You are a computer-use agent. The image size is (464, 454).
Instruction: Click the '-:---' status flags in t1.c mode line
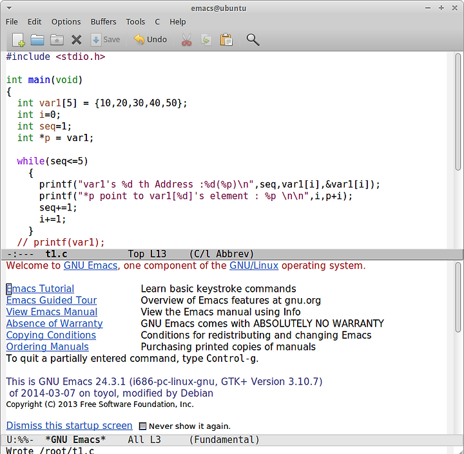click(x=20, y=254)
